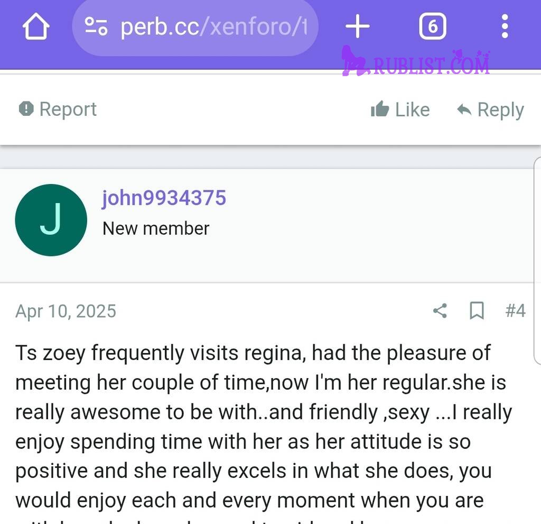541x524 pixels.
Task: Open the tab switcher showing 6 tabs
Action: coord(433,26)
